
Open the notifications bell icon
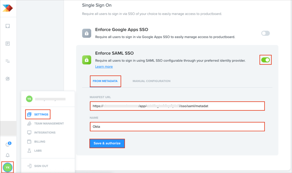(7, 155)
